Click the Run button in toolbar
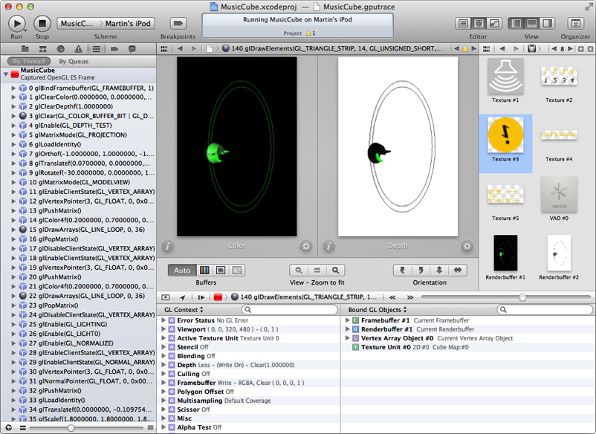The width and height of the screenshot is (596, 434). point(17,24)
